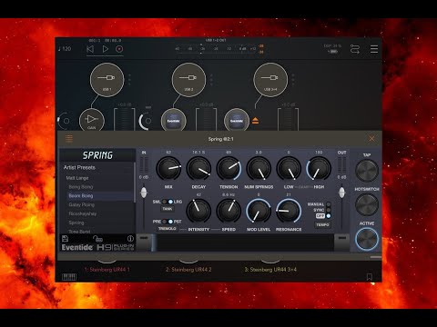
Task: Select the Boom Boing preset
Action: [x=81, y=195]
